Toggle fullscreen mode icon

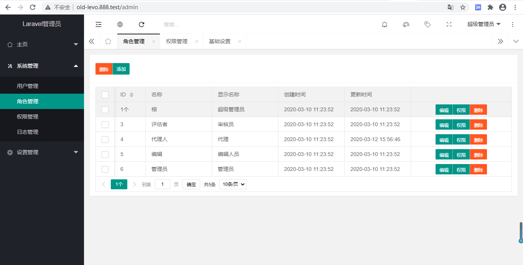click(449, 24)
